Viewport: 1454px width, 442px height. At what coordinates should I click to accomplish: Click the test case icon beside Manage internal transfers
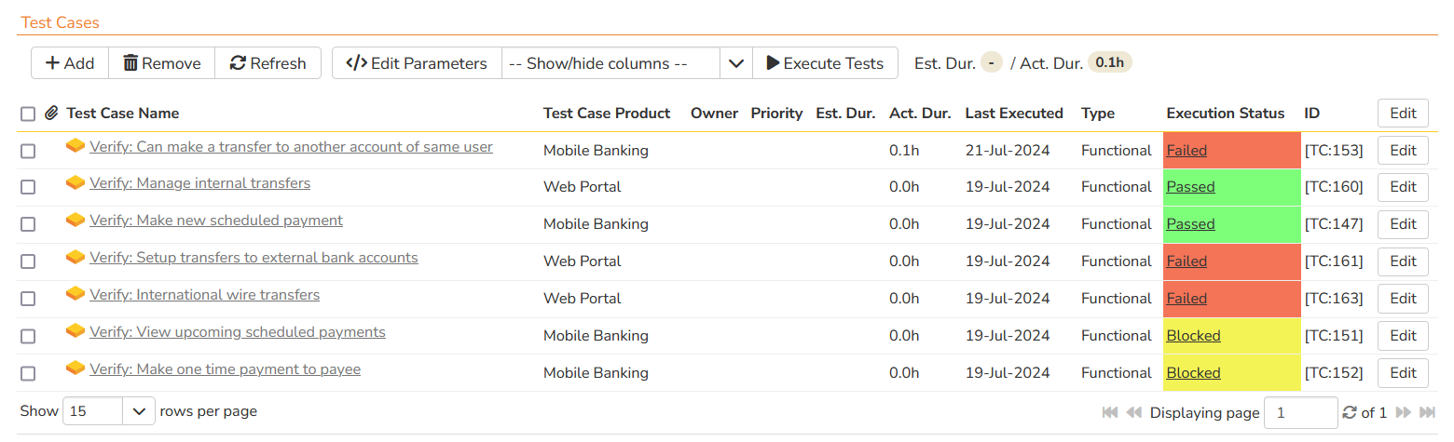pos(75,183)
